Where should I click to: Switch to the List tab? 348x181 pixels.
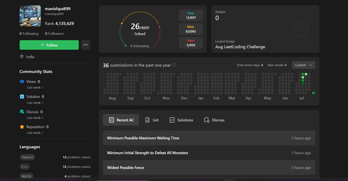(x=152, y=120)
